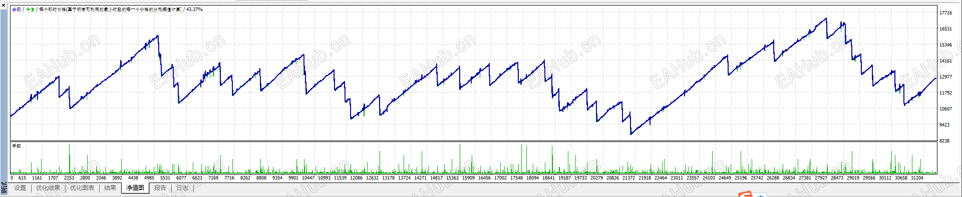Screen dimensions: 962x197
Task: Click the 手数 label in the lots chart
Action: [x=17, y=146]
